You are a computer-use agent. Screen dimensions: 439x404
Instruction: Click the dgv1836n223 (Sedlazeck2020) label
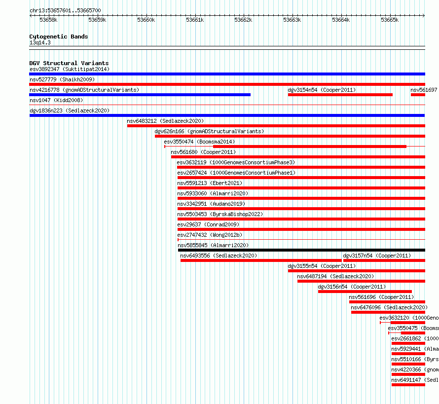70,110
